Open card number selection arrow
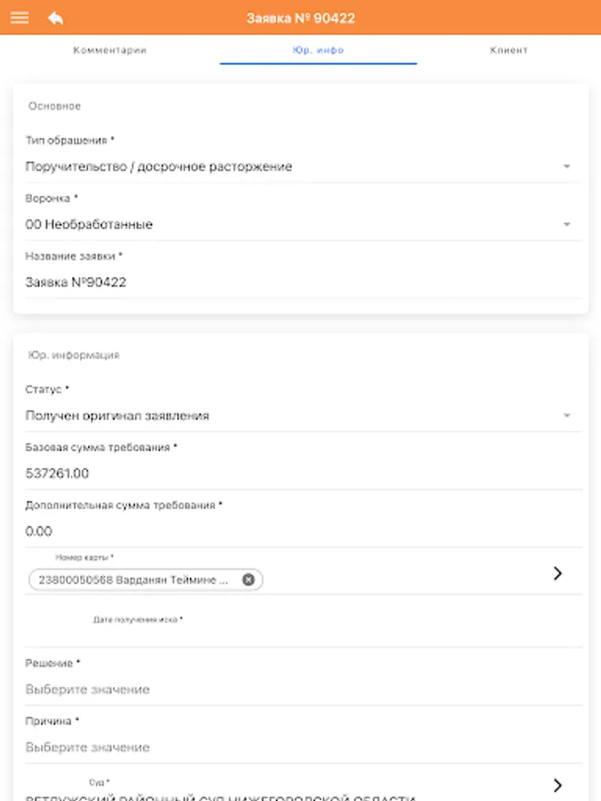This screenshot has width=601, height=801. pos(557,573)
